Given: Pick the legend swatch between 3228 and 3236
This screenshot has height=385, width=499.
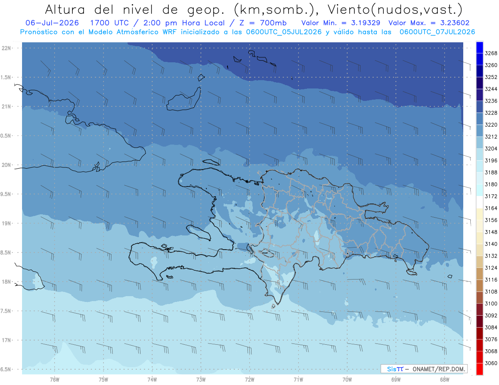Looking at the screenshot, I should (x=479, y=107).
